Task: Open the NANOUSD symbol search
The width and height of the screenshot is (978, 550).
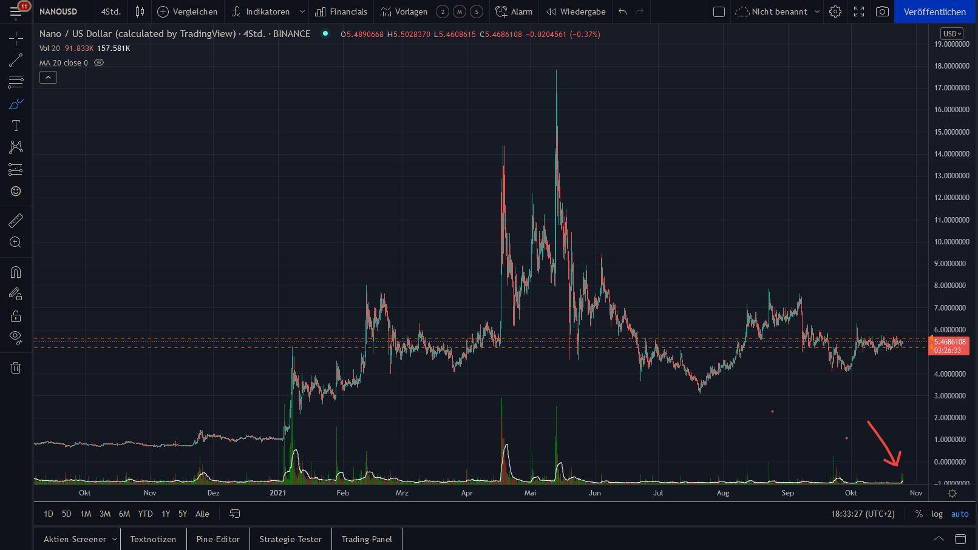Action: point(58,12)
